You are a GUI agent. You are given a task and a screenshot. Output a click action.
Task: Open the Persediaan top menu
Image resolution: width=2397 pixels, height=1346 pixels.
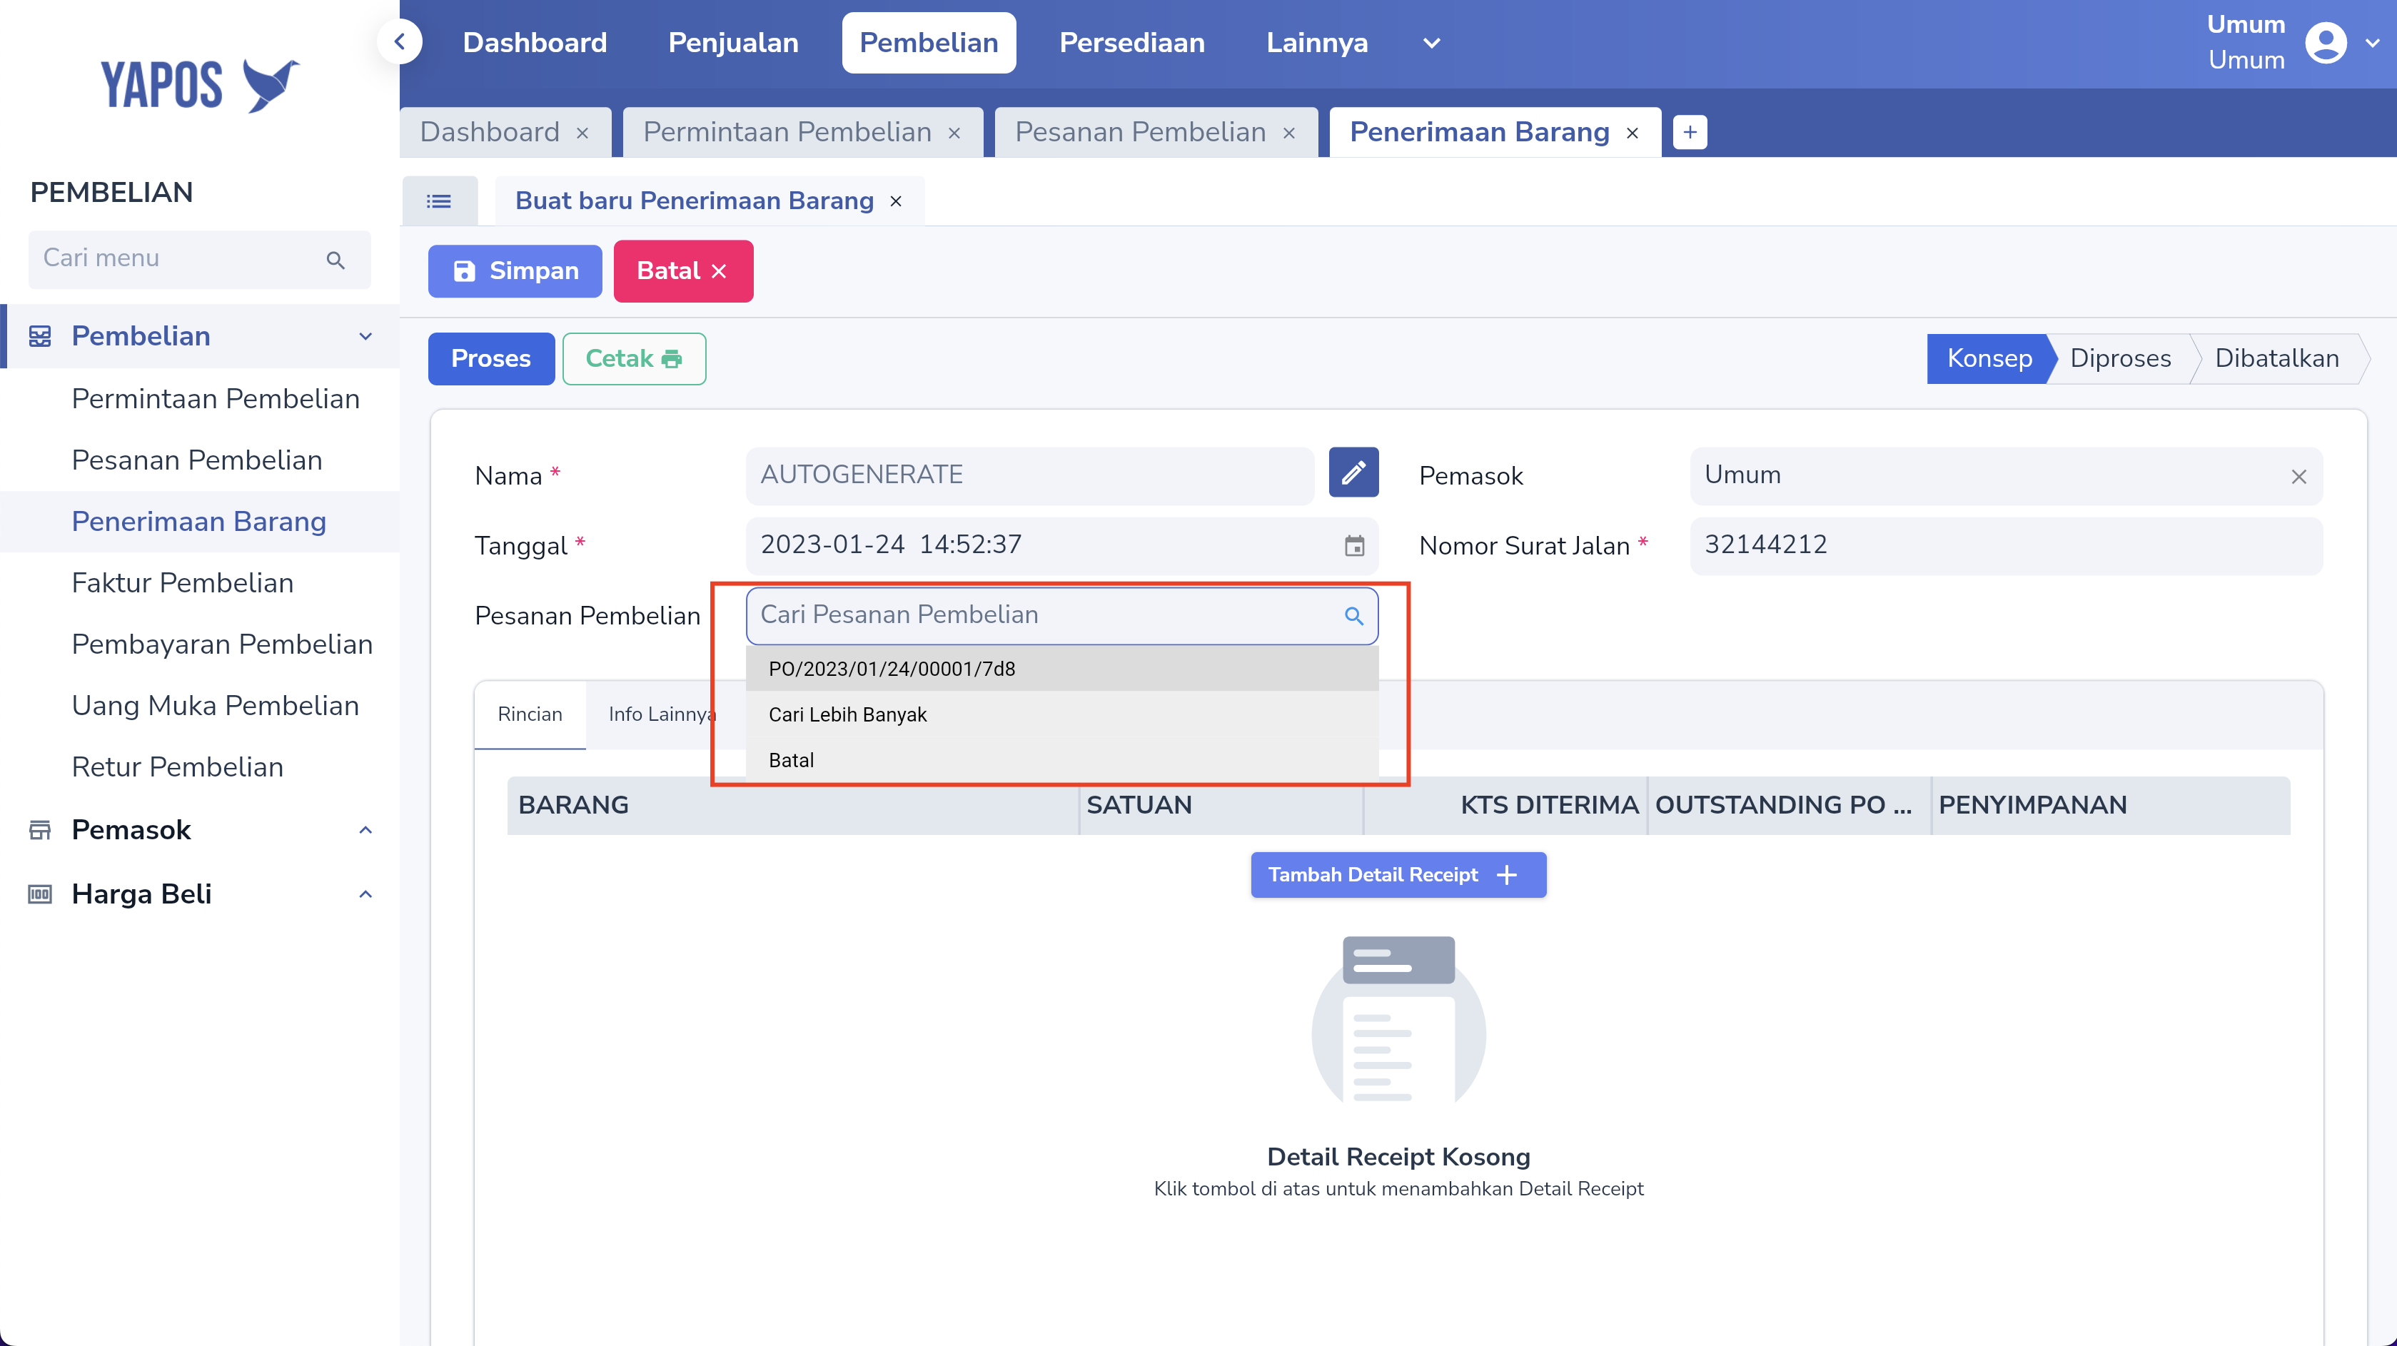point(1131,43)
